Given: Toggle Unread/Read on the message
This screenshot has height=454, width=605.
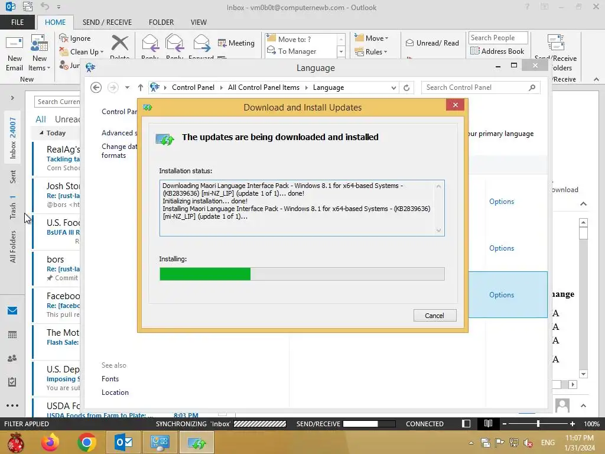Looking at the screenshot, I should pyautogui.click(x=432, y=43).
